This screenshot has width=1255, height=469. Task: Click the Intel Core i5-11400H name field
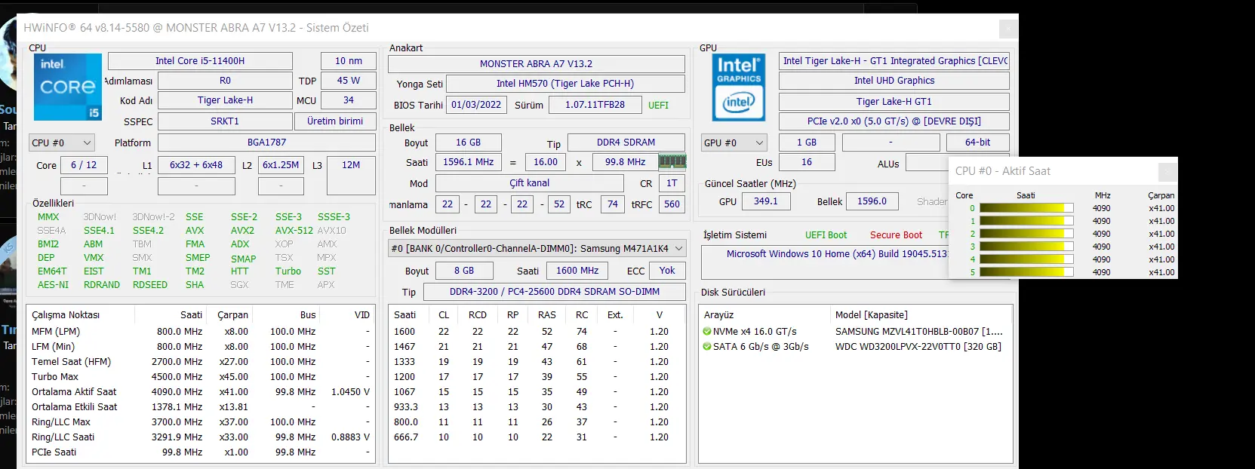(x=200, y=61)
